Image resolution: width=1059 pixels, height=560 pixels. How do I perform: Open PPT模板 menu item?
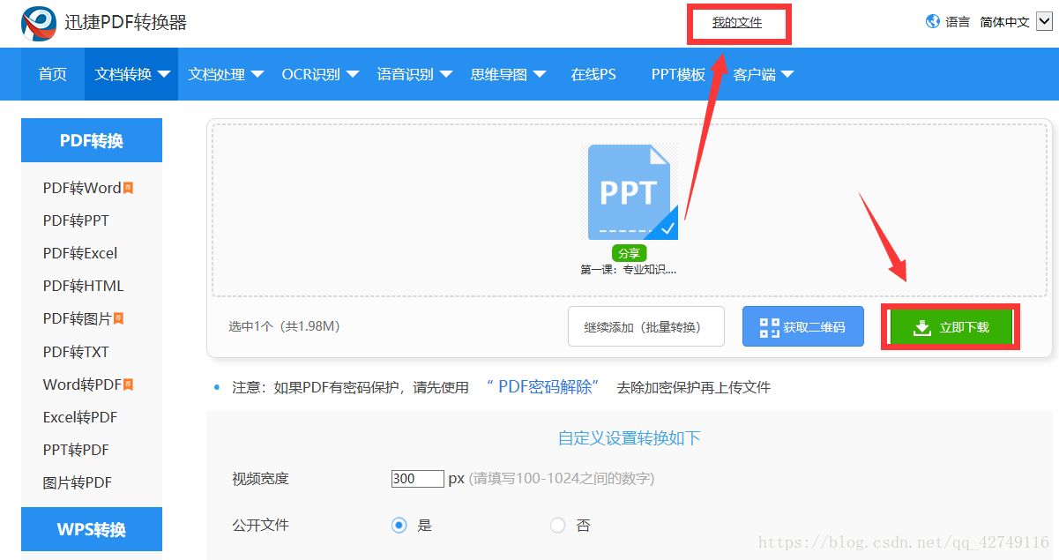pyautogui.click(x=678, y=74)
